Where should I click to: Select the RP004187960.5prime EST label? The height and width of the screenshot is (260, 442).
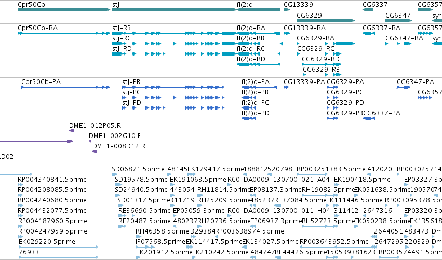point(52,221)
